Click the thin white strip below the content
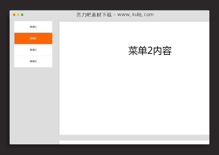 134,142
